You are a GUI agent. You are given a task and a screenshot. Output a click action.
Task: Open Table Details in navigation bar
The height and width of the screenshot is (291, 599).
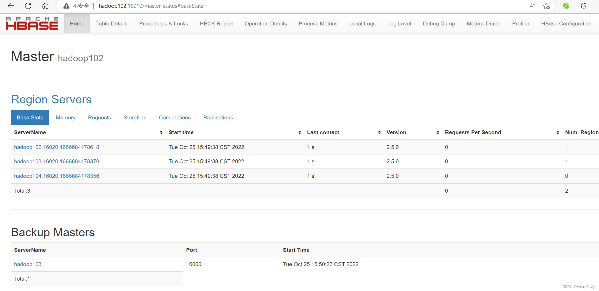pos(112,24)
